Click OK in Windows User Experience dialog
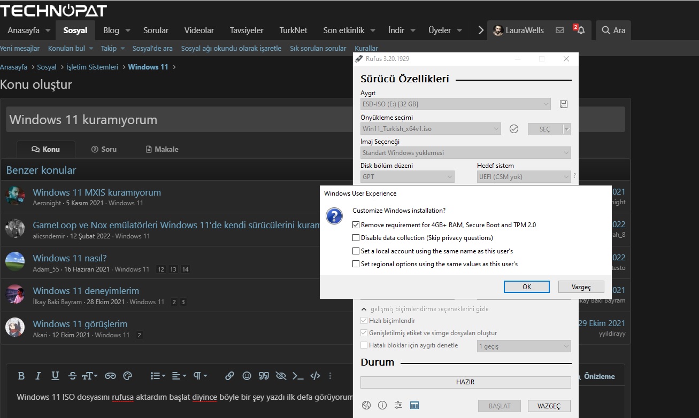The image size is (699, 418). pyautogui.click(x=527, y=287)
